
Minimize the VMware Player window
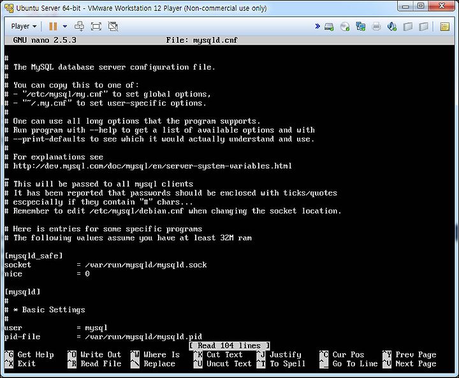[x=405, y=6]
